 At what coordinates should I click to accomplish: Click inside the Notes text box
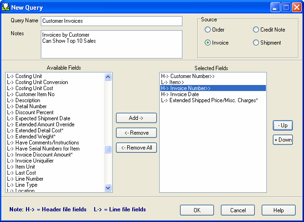tap(111, 45)
